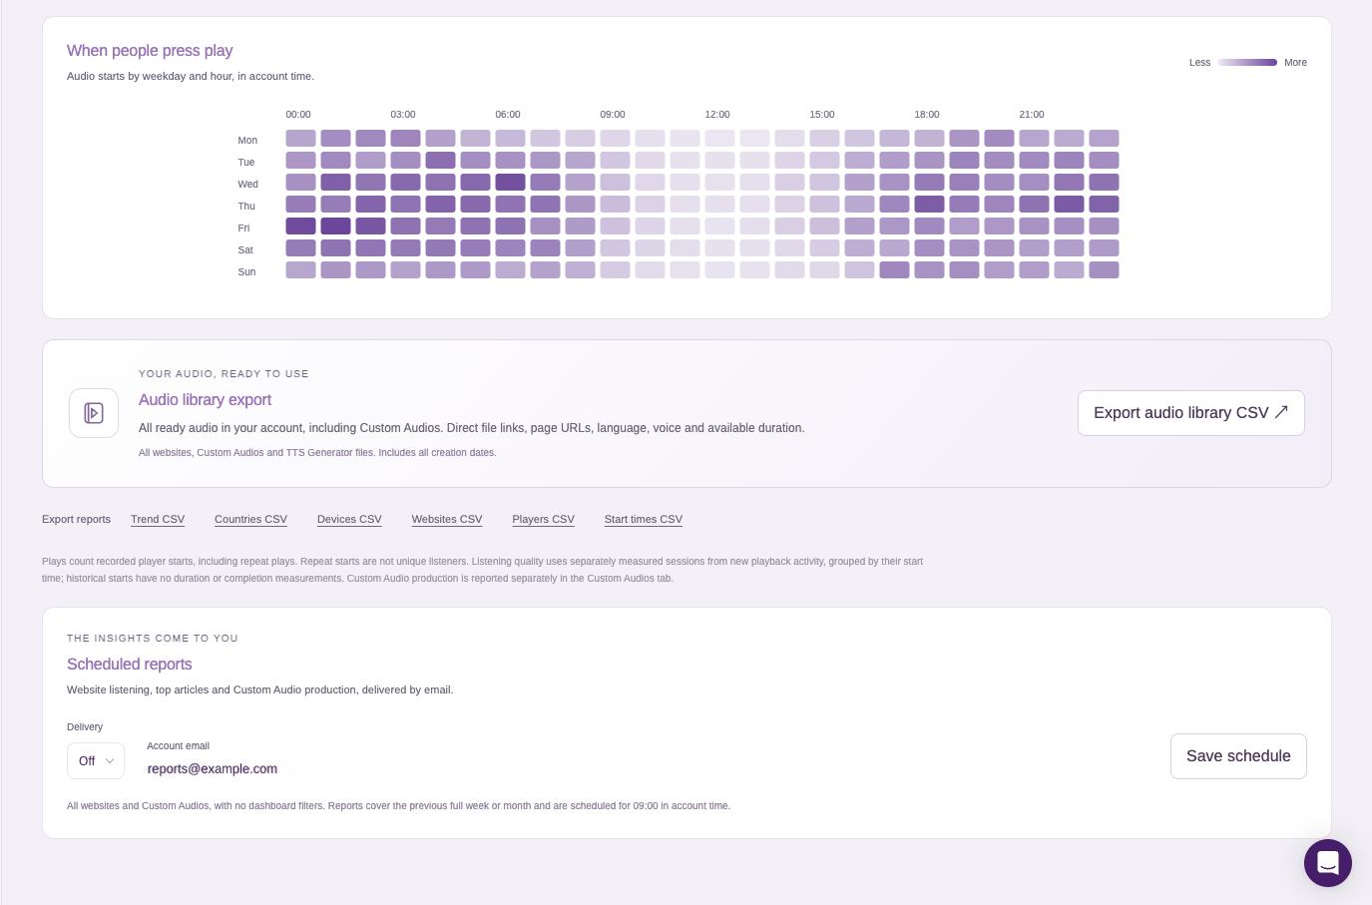Download the Start times CSV report

click(644, 520)
